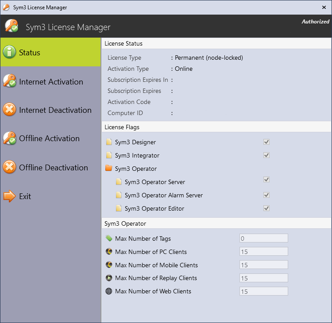332x323 pixels.
Task: Click the Max Number of Tags label
Action: 143,238
